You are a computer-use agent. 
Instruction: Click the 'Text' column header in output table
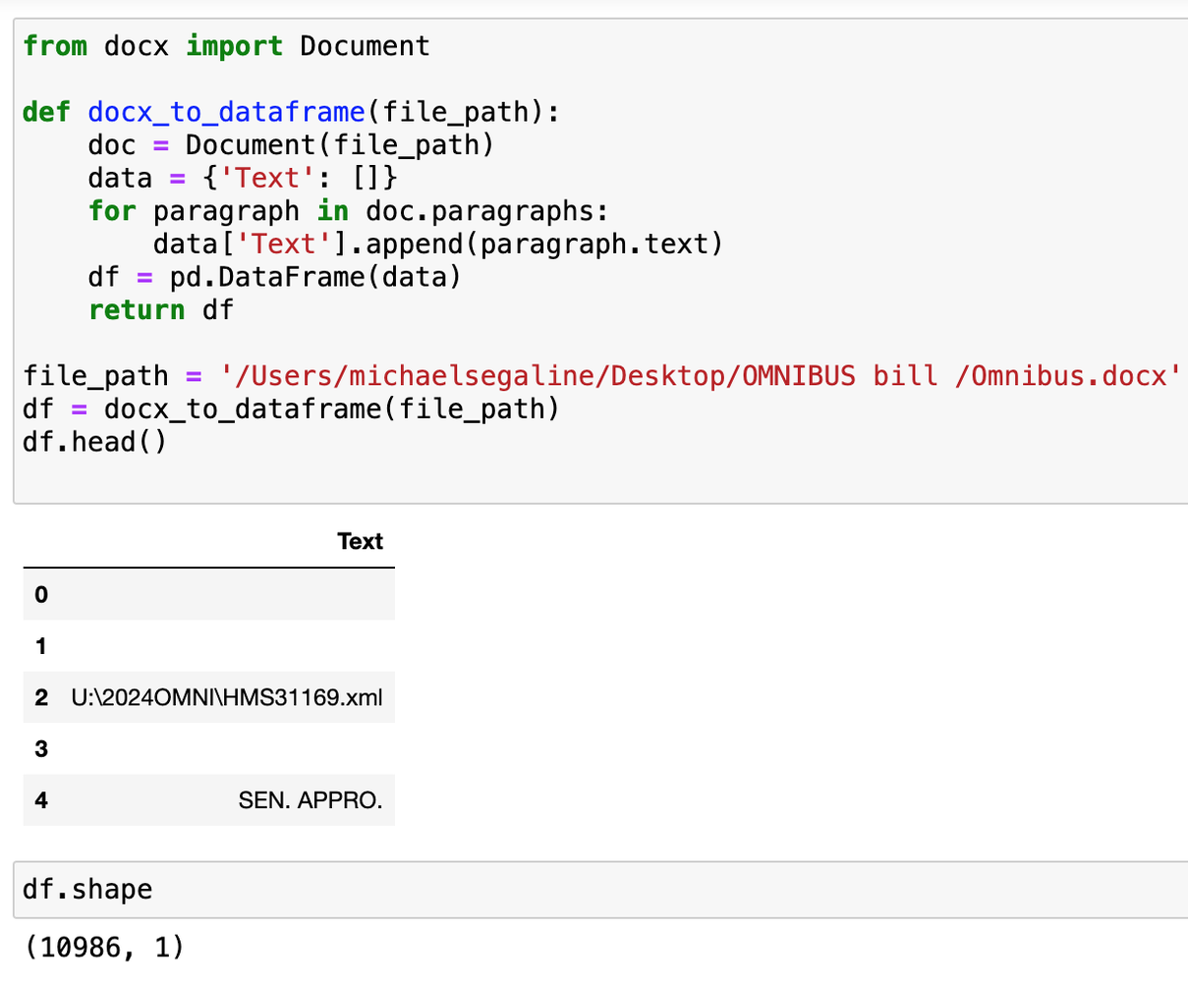click(x=360, y=541)
